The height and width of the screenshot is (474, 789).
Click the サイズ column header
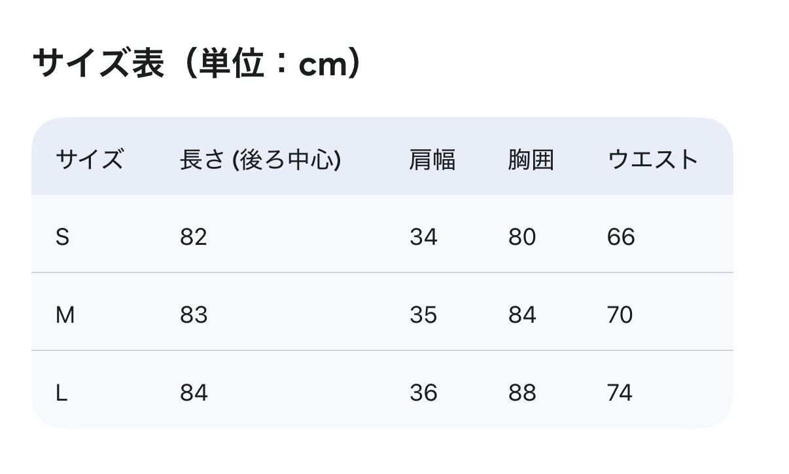[89, 160]
